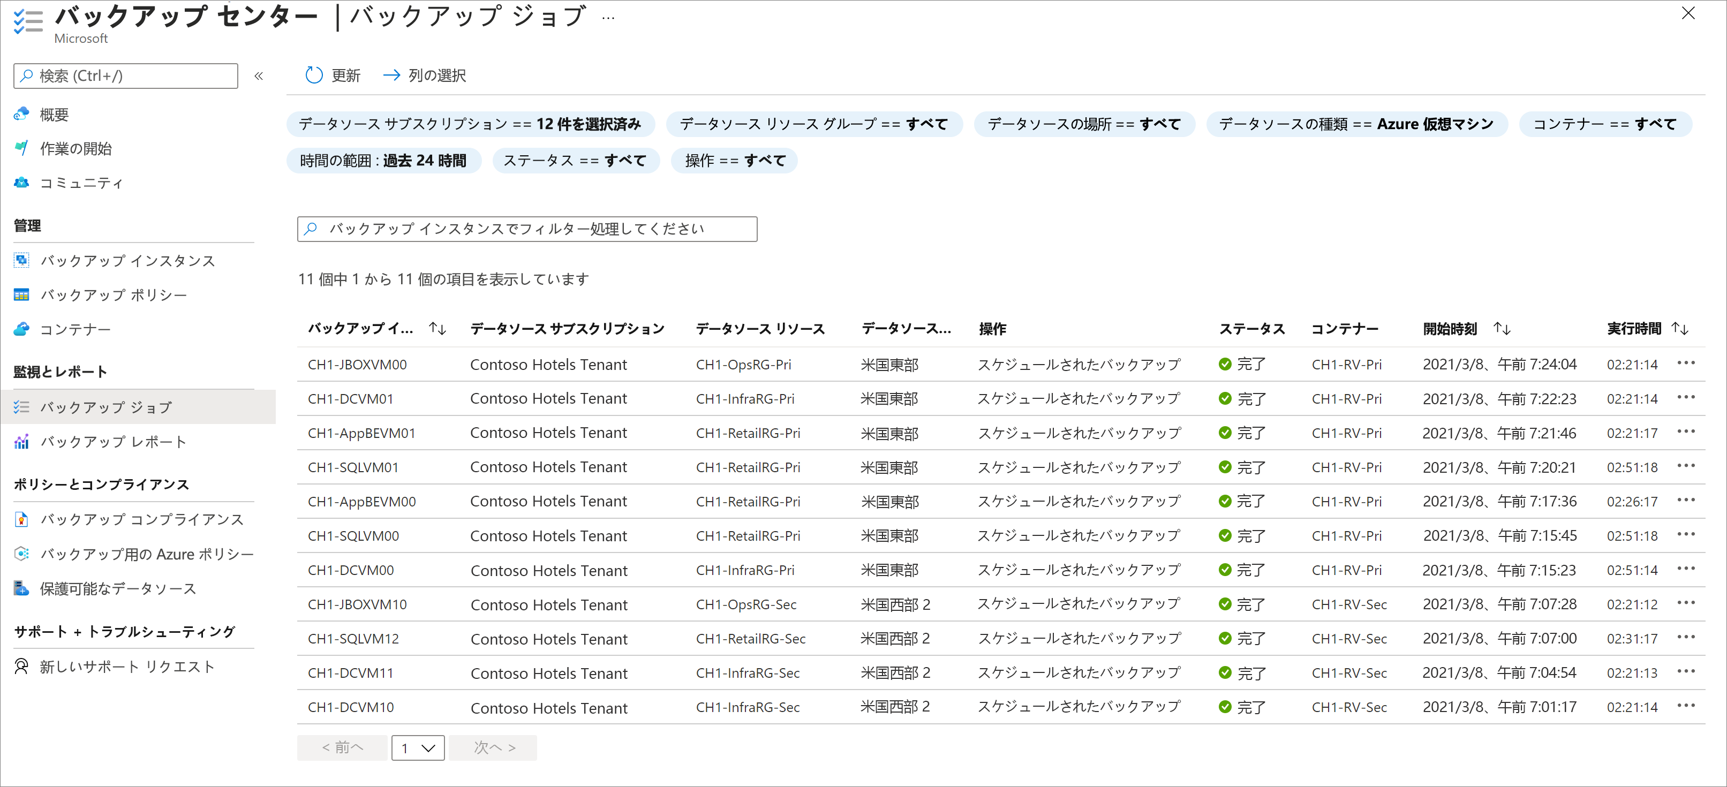
Task: Focus the 検索 (Ctrl+/) search box
Action: click(x=126, y=75)
